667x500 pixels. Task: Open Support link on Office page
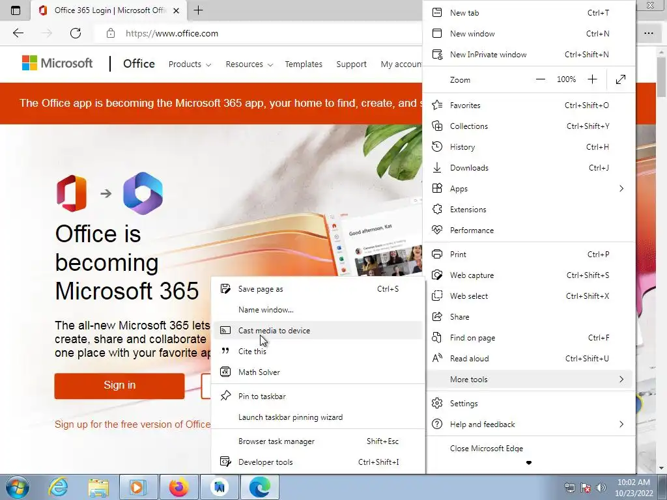[x=351, y=64]
